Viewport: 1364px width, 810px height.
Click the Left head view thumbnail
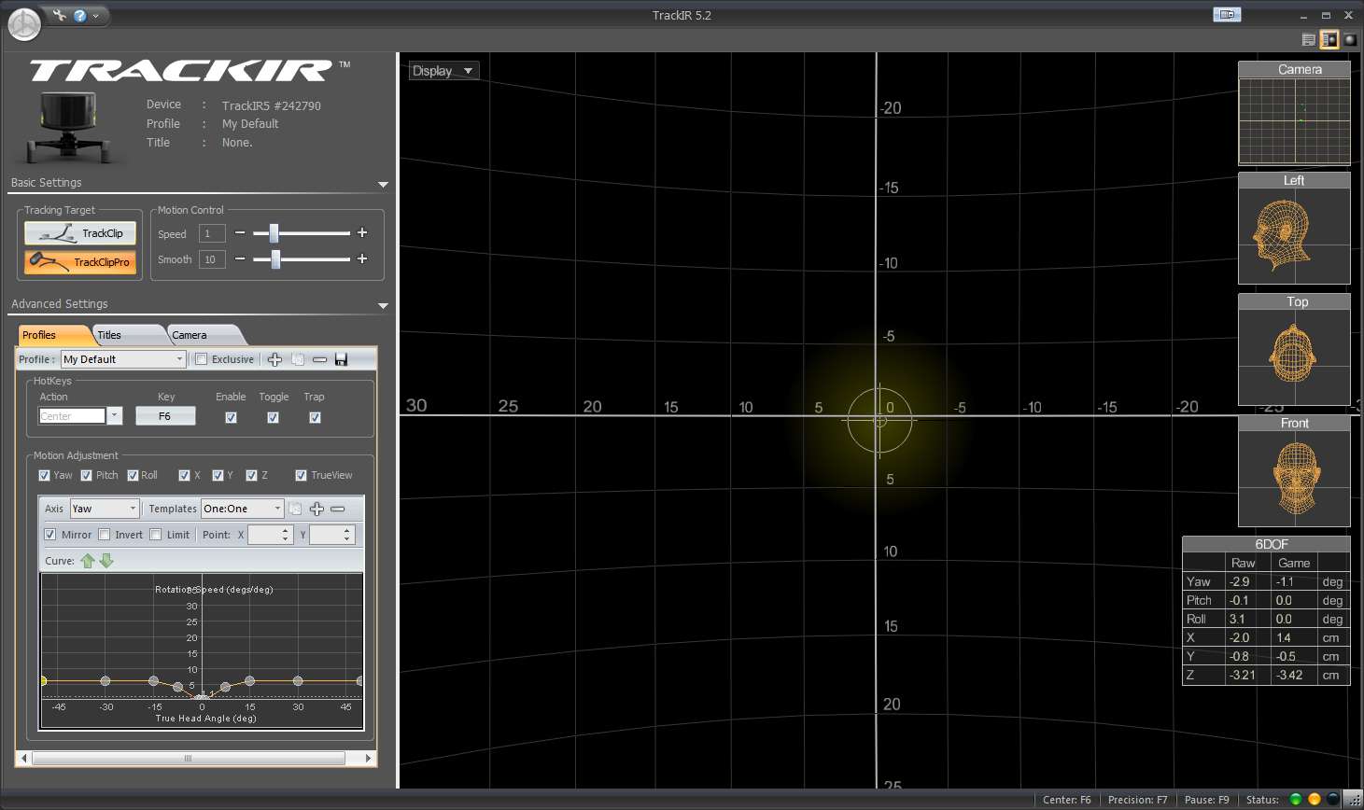point(1294,229)
